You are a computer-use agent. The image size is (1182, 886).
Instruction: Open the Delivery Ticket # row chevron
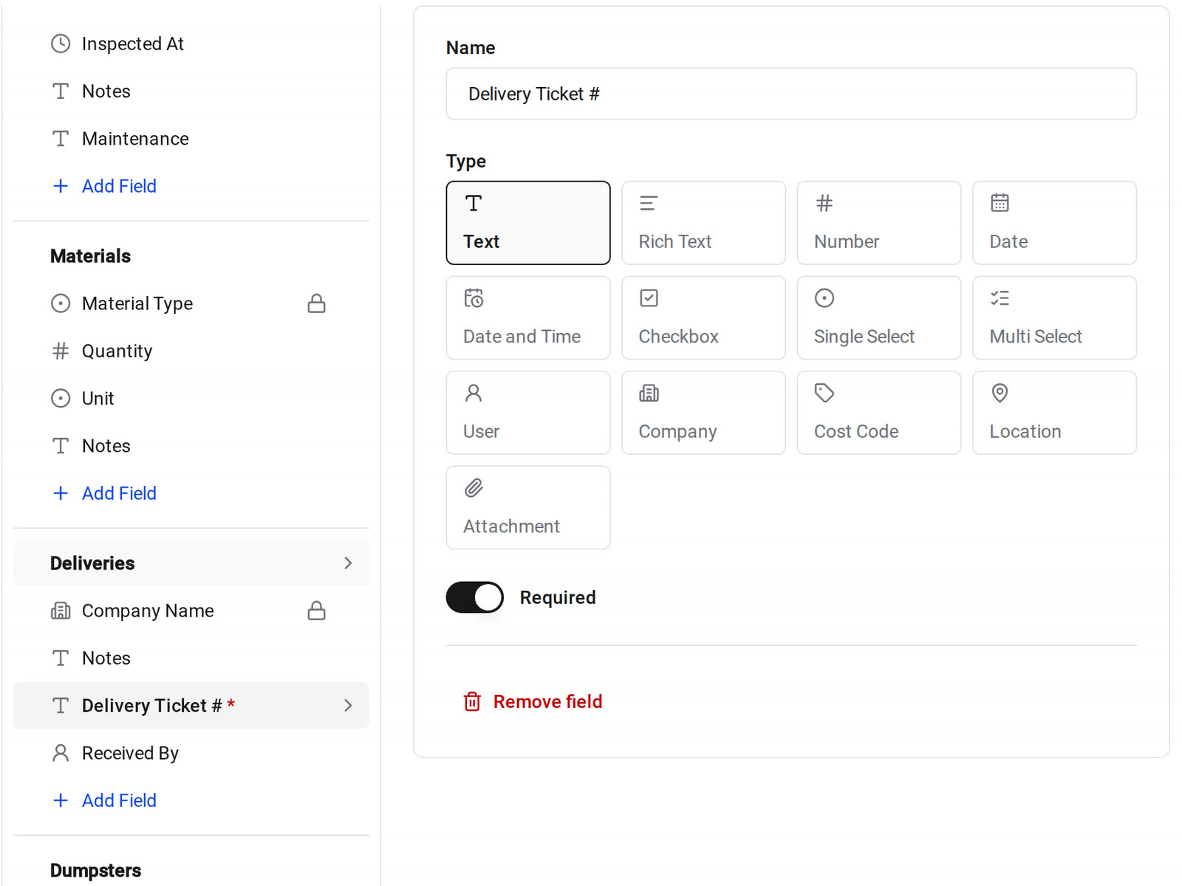pos(348,706)
